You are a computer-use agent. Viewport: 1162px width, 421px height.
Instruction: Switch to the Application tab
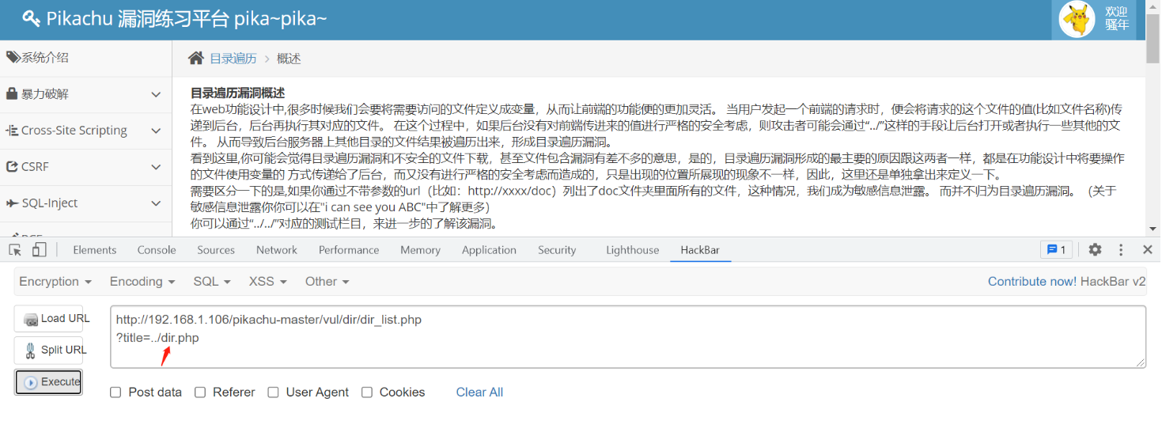489,250
